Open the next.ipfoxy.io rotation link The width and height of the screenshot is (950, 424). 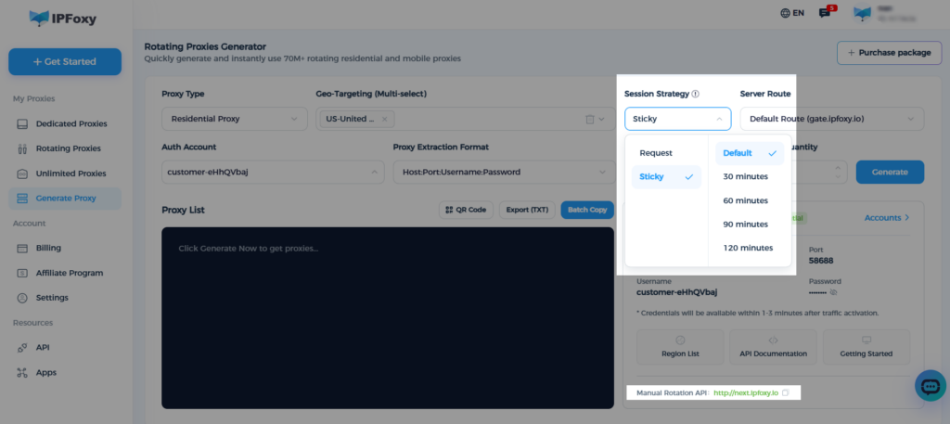click(x=746, y=393)
